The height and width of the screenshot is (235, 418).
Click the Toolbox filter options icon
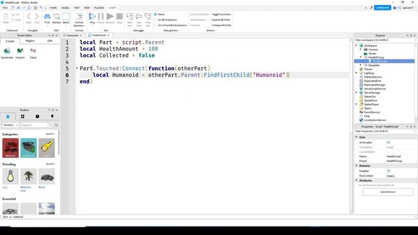click(x=57, y=125)
